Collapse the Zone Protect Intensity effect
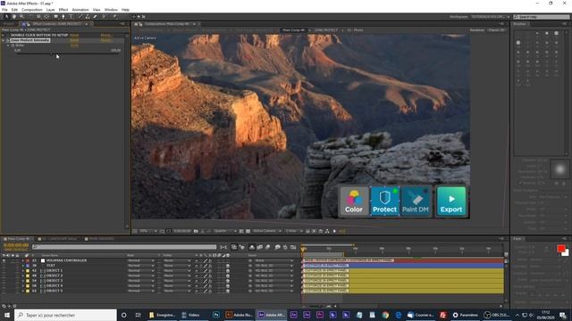 tap(4, 40)
